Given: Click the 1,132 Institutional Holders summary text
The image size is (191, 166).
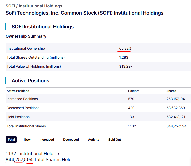Looking at the screenshot, I should point(33,154).
